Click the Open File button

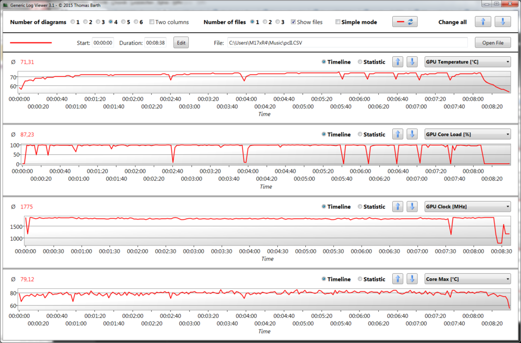pyautogui.click(x=492, y=43)
